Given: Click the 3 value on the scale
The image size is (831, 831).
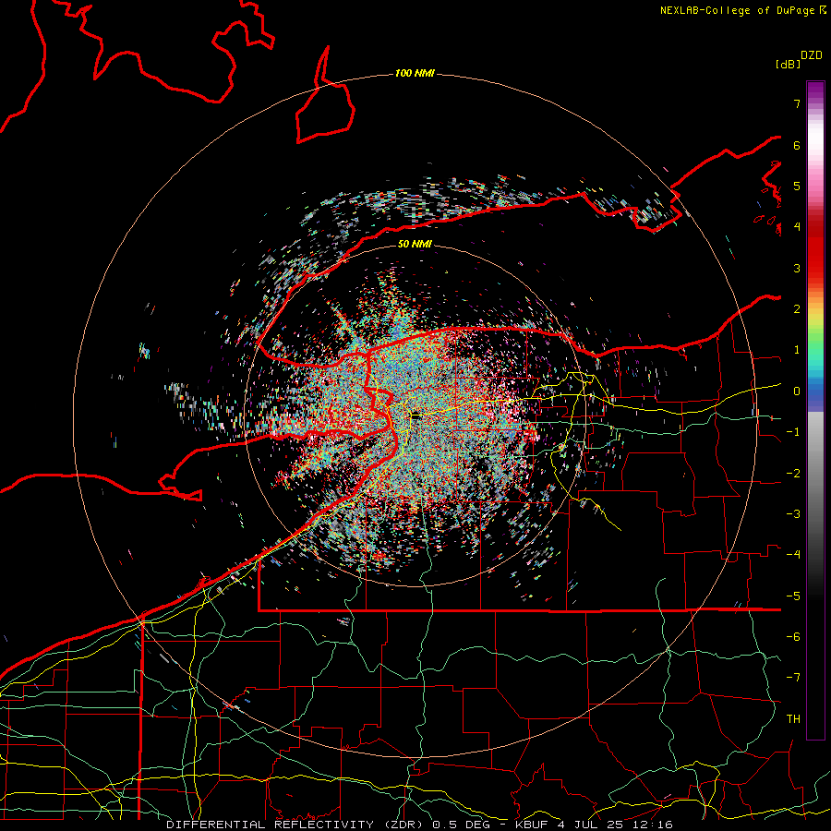Looking at the screenshot, I should click(x=797, y=268).
